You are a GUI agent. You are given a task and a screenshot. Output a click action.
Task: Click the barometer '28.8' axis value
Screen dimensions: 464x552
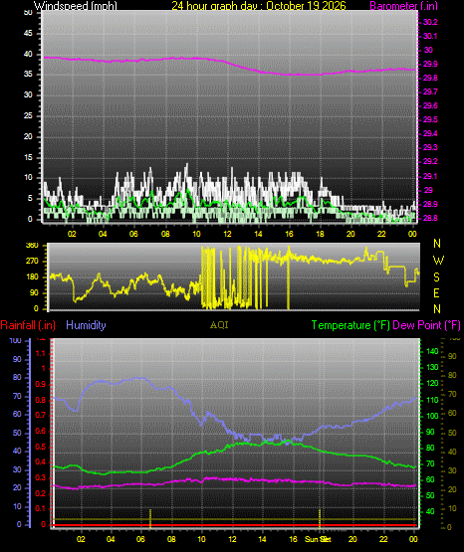[x=430, y=218]
